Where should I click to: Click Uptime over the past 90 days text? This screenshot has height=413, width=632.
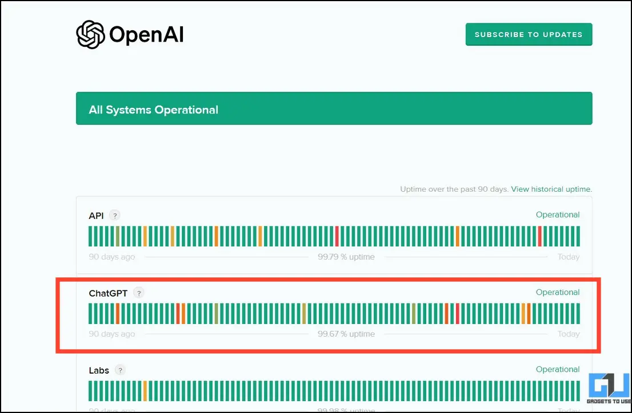coord(454,189)
